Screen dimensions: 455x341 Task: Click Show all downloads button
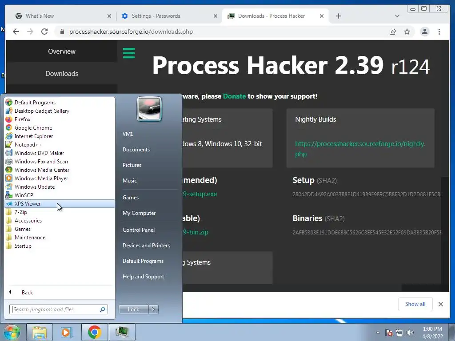coord(415,304)
